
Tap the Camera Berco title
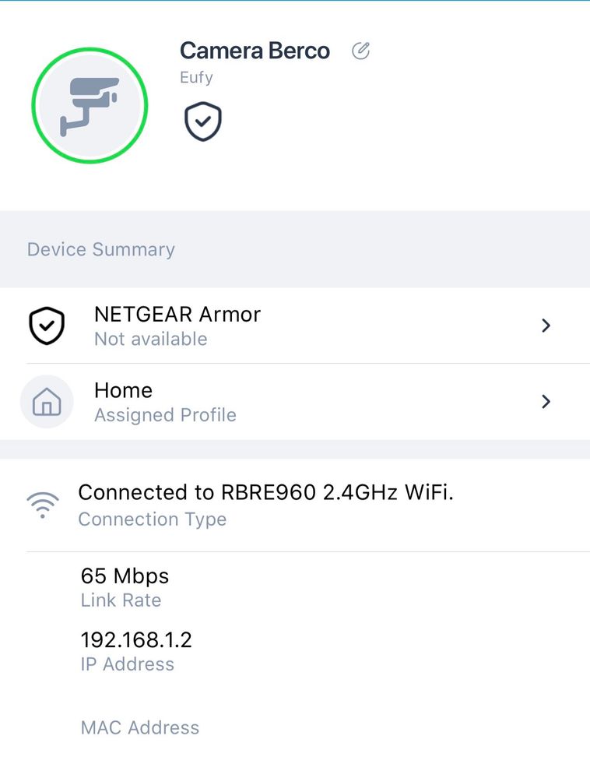(x=255, y=51)
